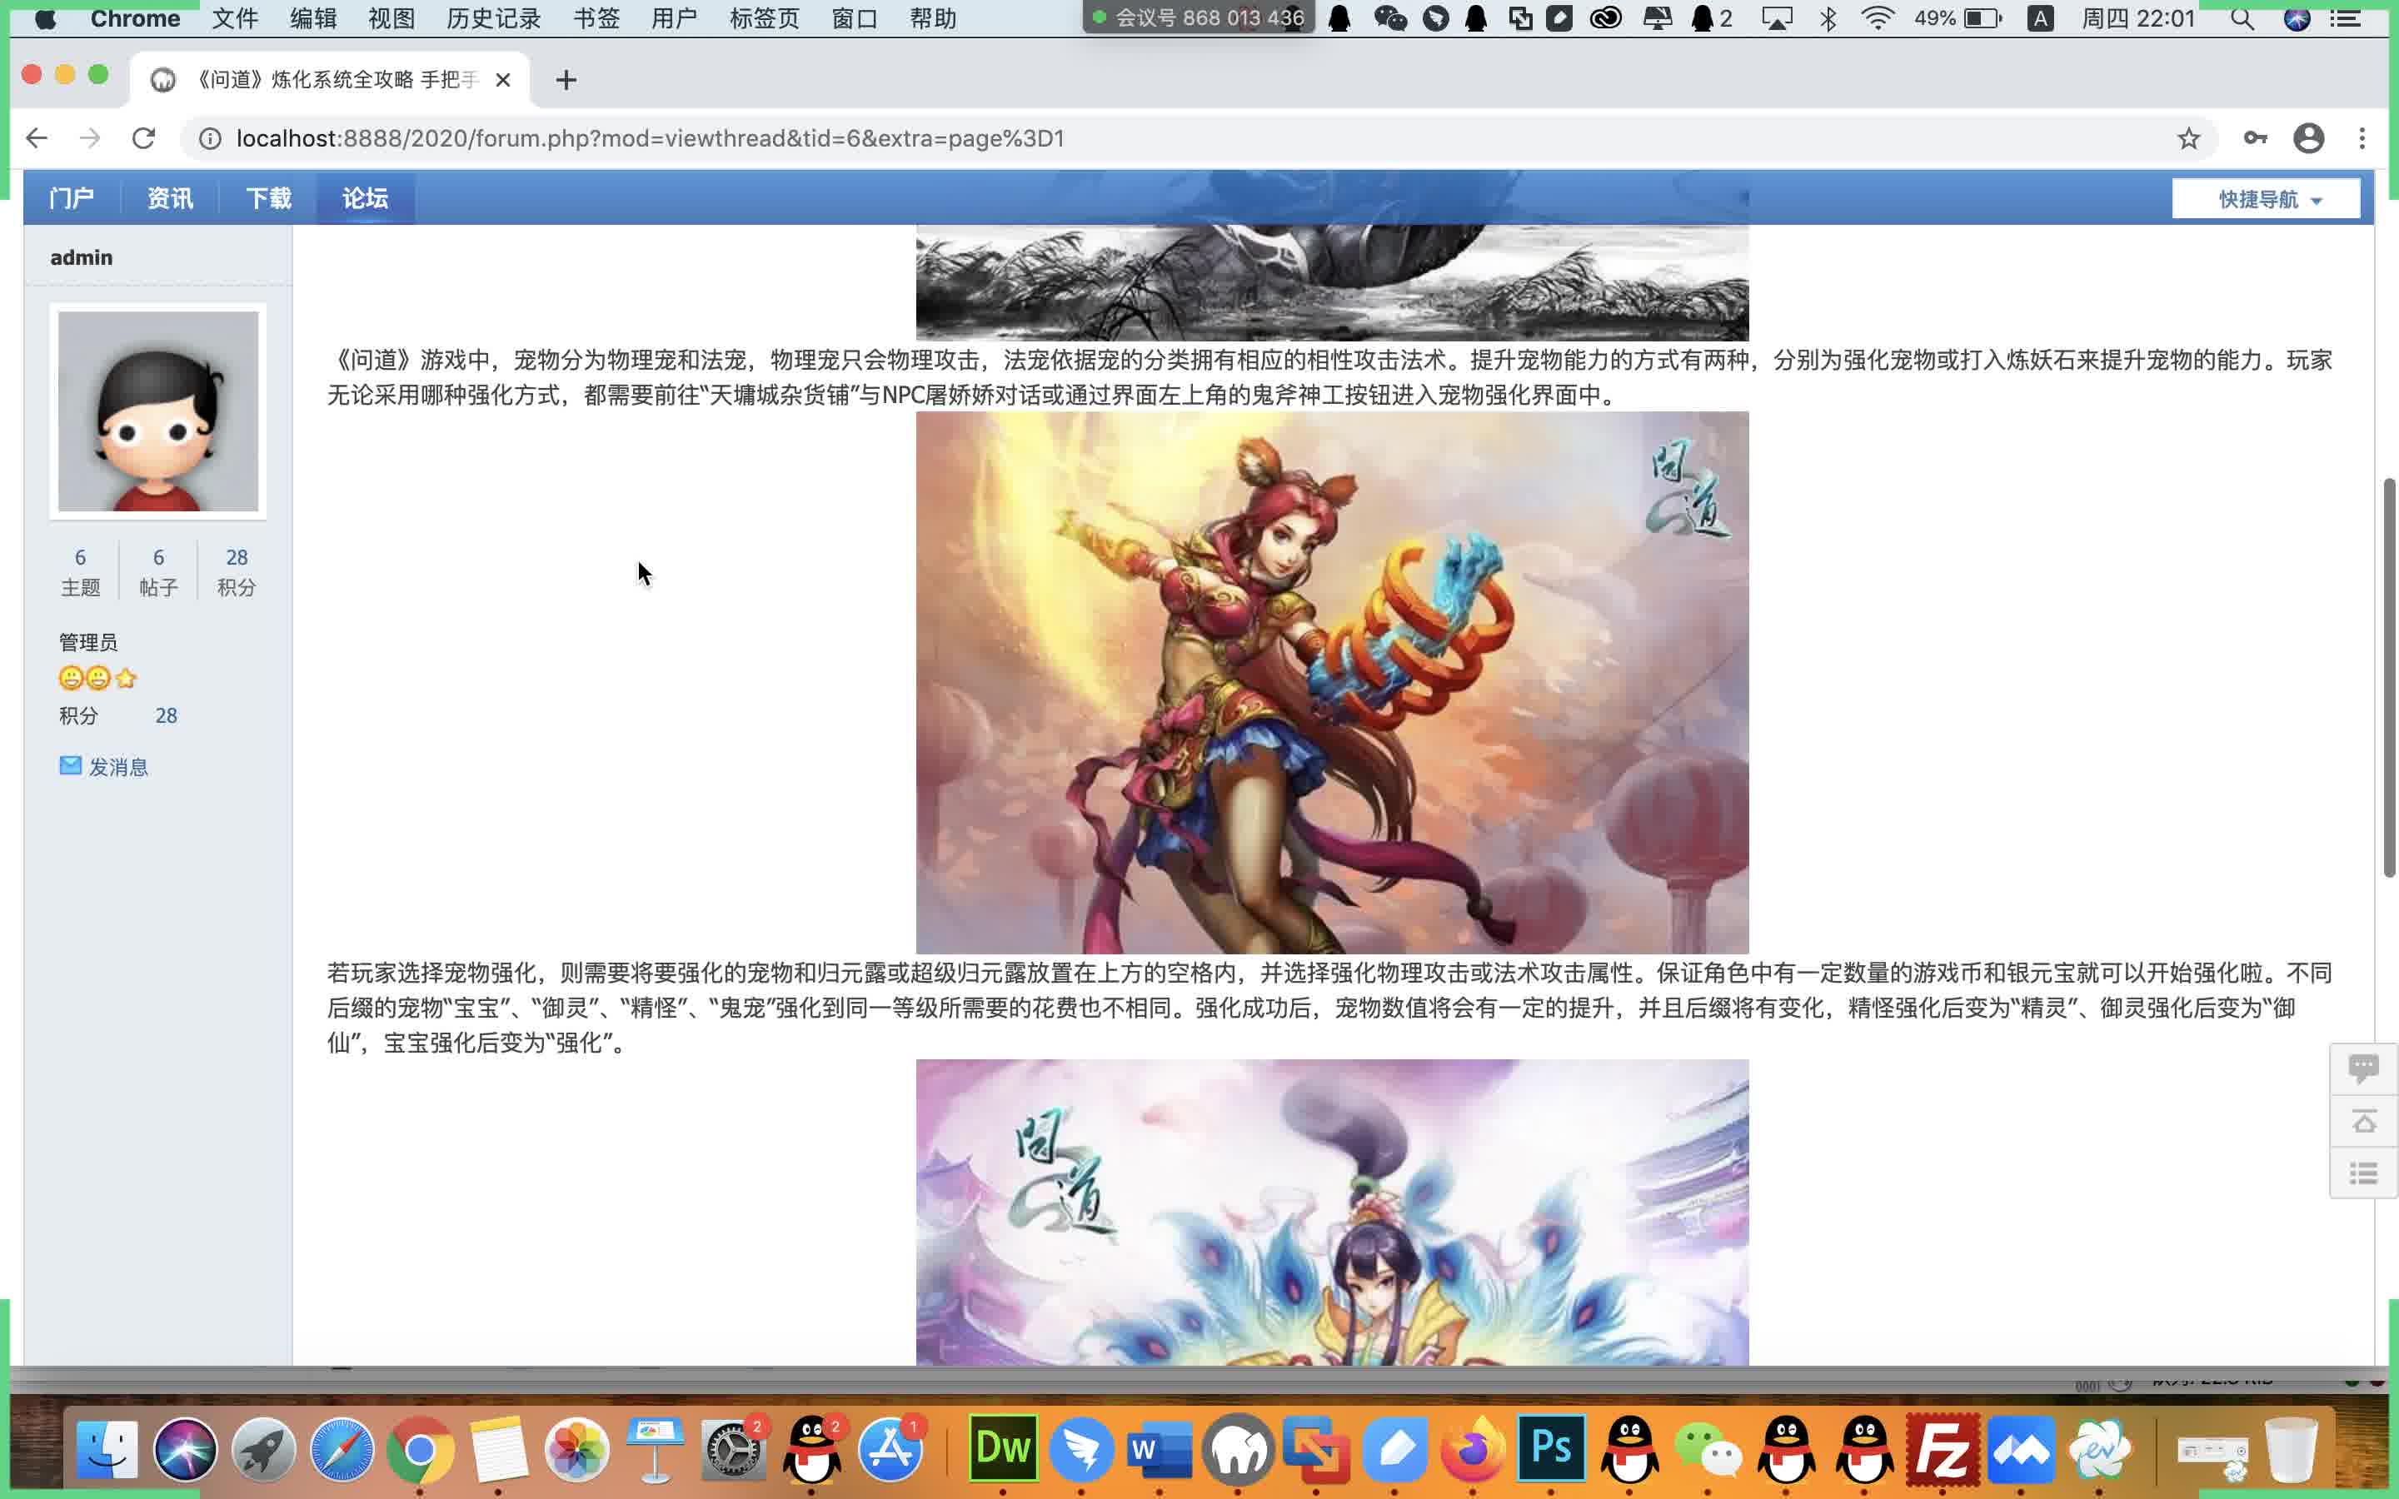
Task: Open the 门户 navigation tab
Action: coord(72,198)
